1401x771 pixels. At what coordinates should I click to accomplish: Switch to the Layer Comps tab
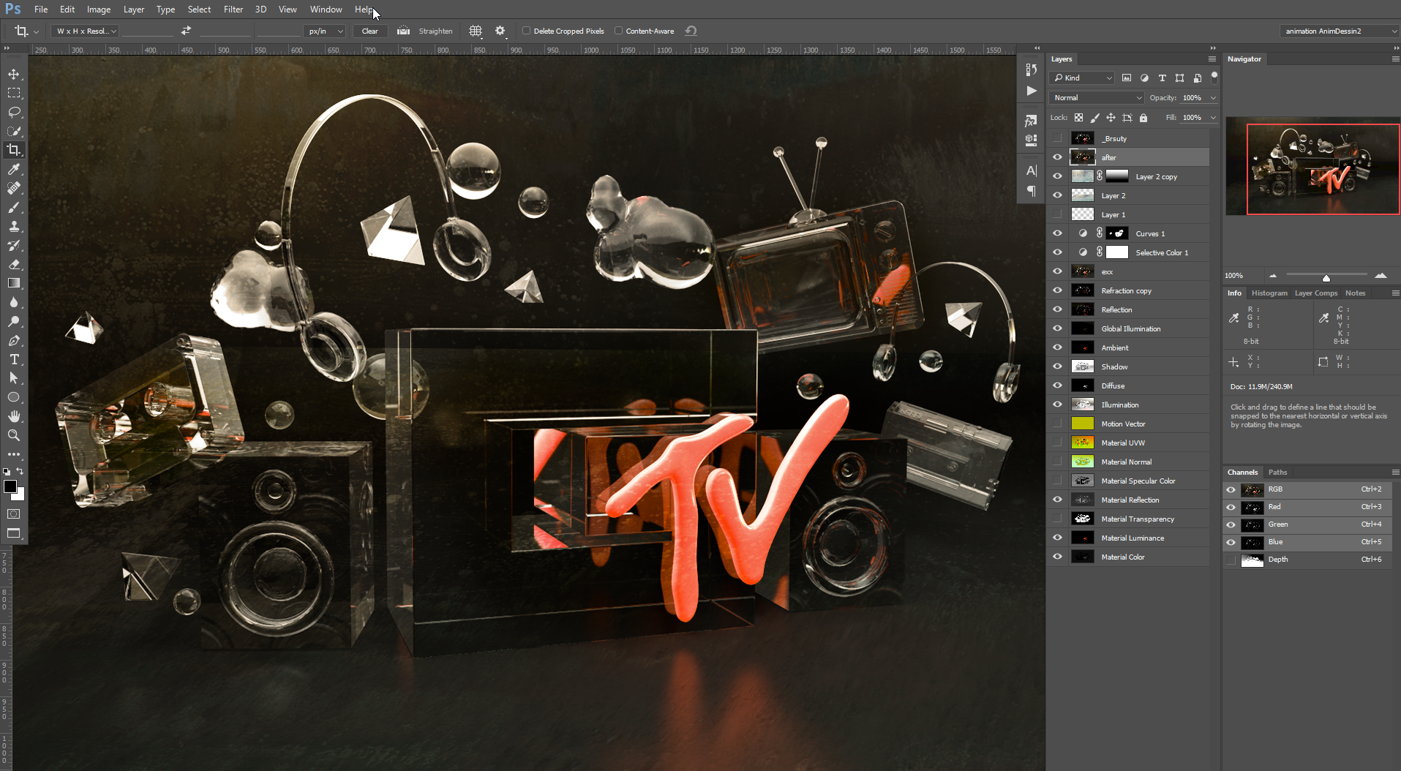(1316, 293)
